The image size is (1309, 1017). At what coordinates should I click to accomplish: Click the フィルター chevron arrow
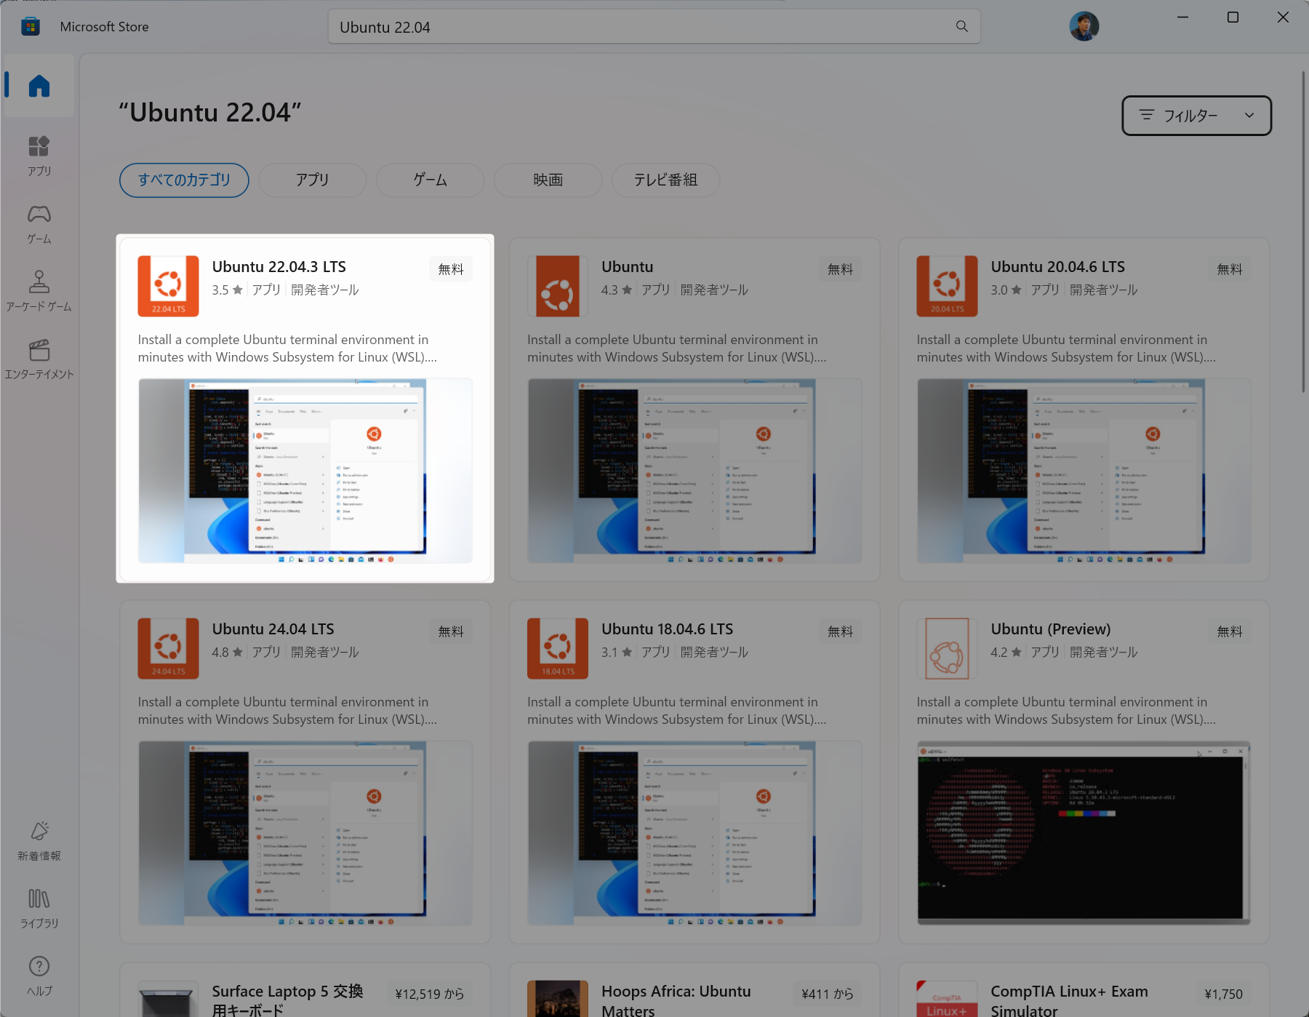(1249, 116)
